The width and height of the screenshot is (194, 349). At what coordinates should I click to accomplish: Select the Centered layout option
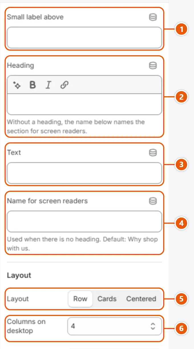(x=141, y=299)
